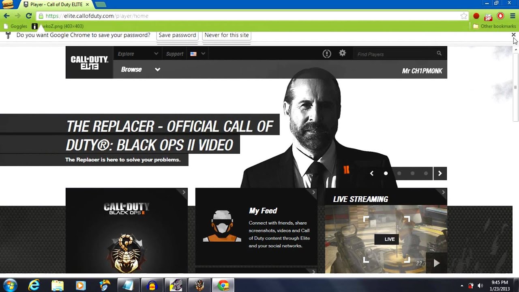Open the notifications alert icon
This screenshot has width=519, height=292.
tap(327, 54)
